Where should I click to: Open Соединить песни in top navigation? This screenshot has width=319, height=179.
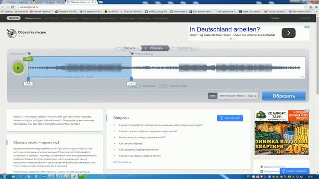(x=89, y=18)
